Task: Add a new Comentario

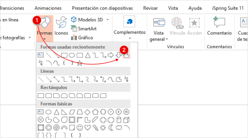Action: (x=219, y=26)
